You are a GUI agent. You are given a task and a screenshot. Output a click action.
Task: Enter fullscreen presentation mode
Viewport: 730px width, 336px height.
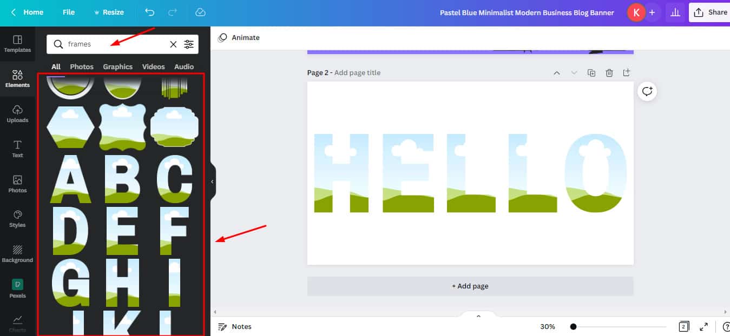(x=703, y=326)
